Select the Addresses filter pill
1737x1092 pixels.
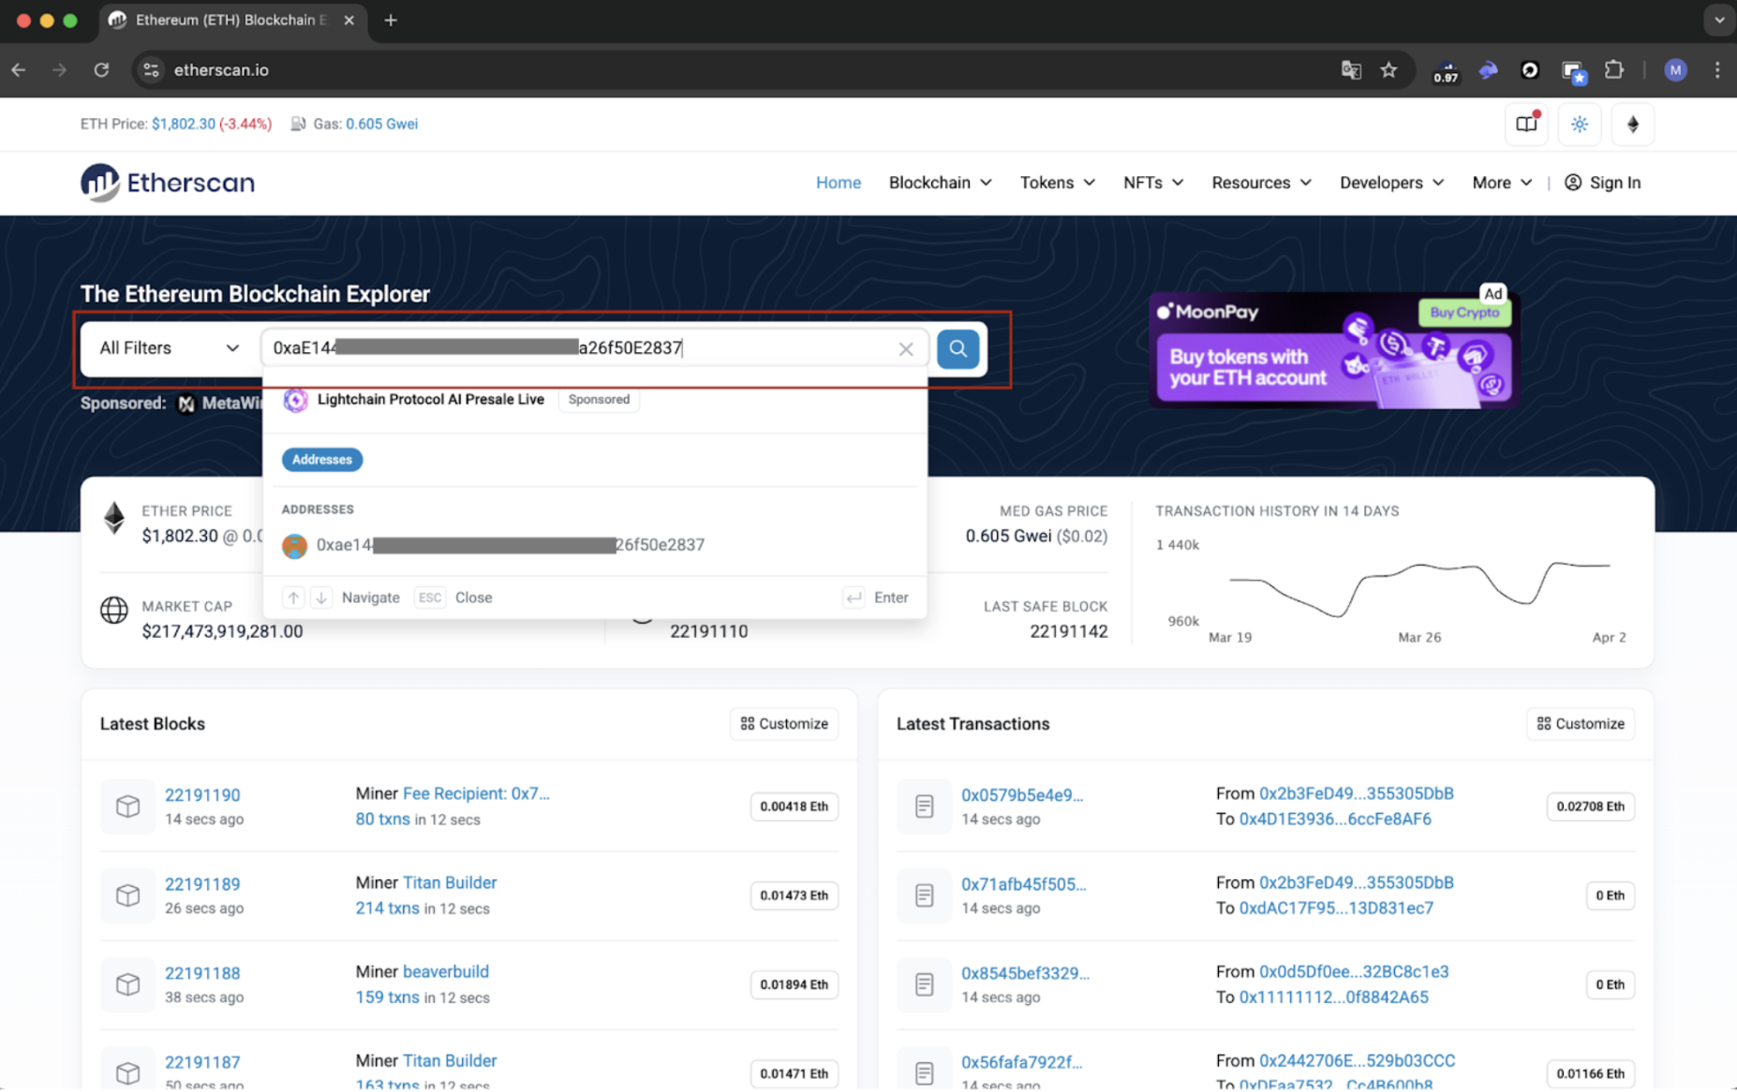click(x=321, y=460)
